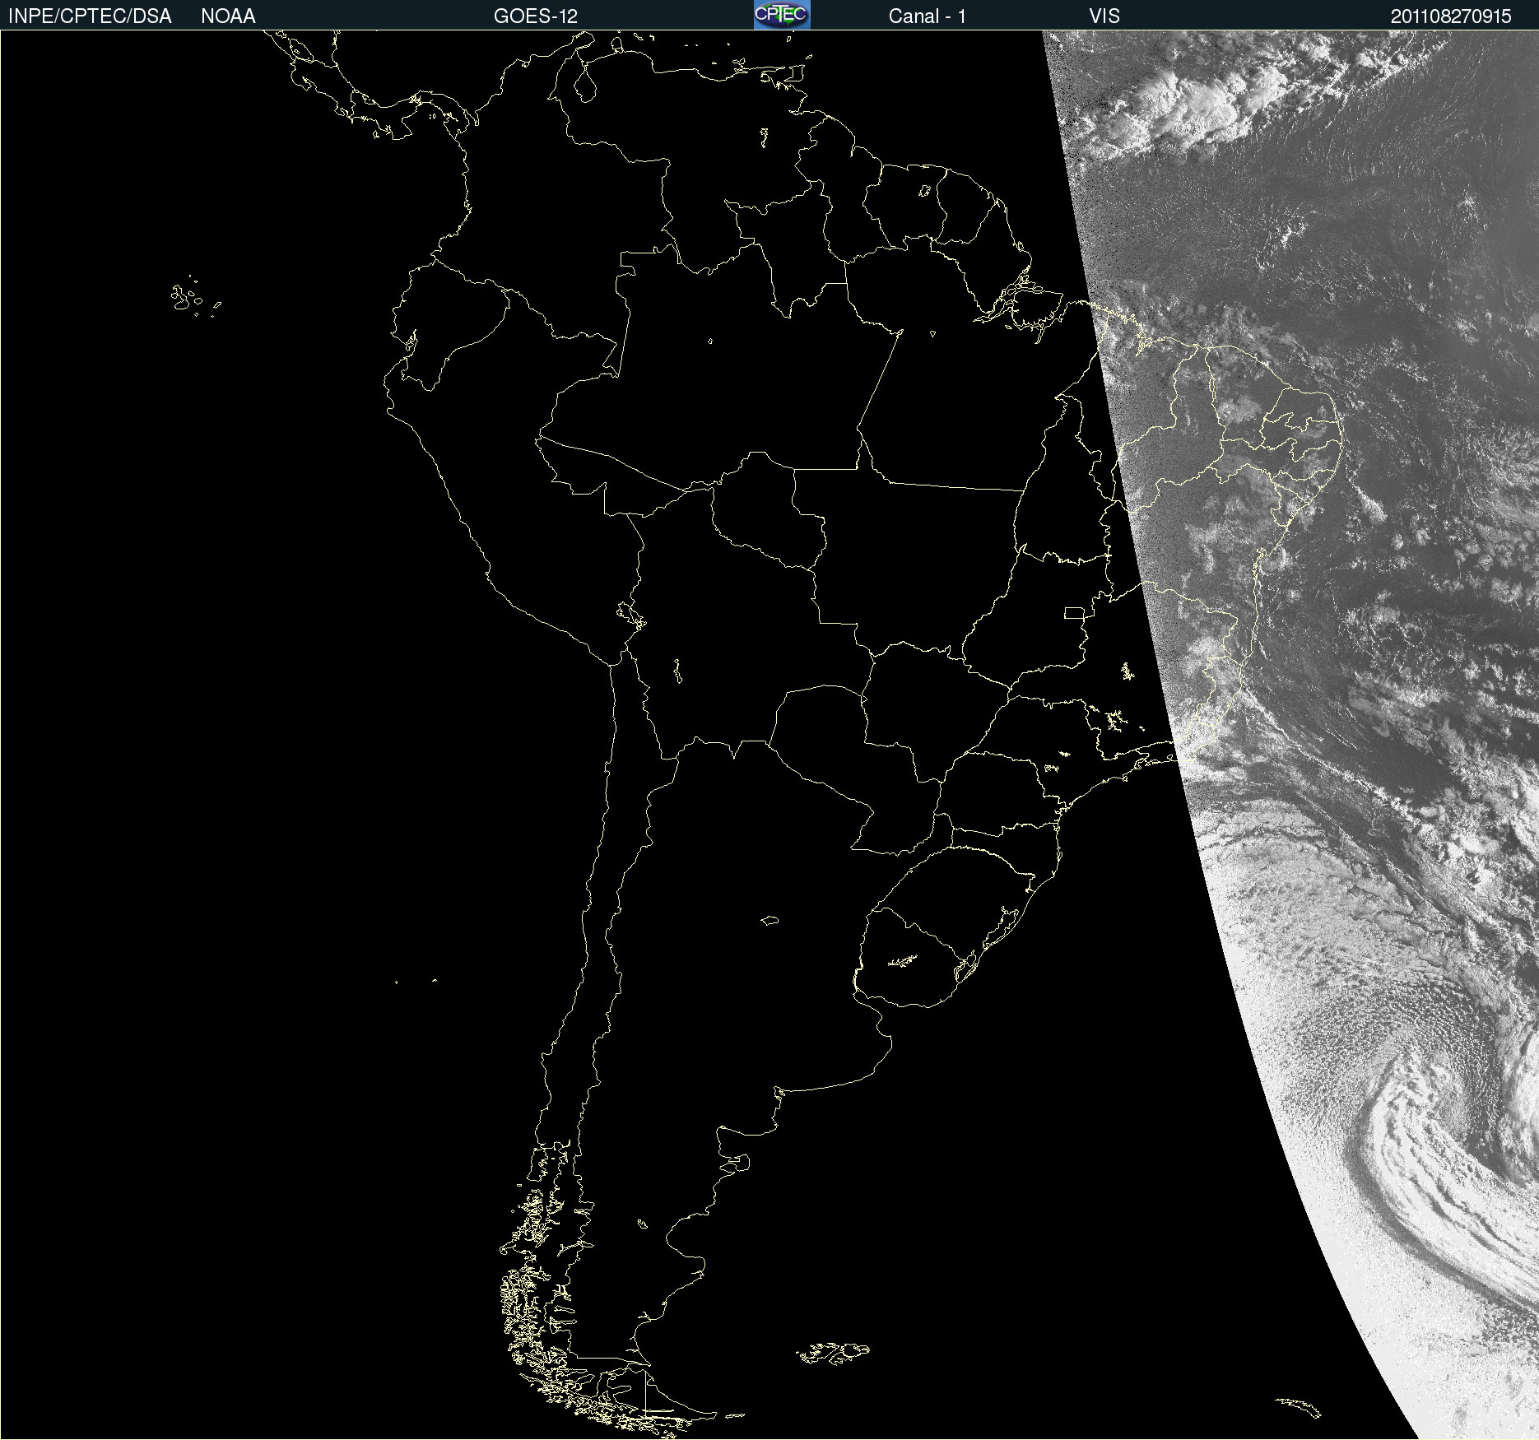1539x1440 pixels.
Task: Click the NOAA label in header
Action: point(228,16)
